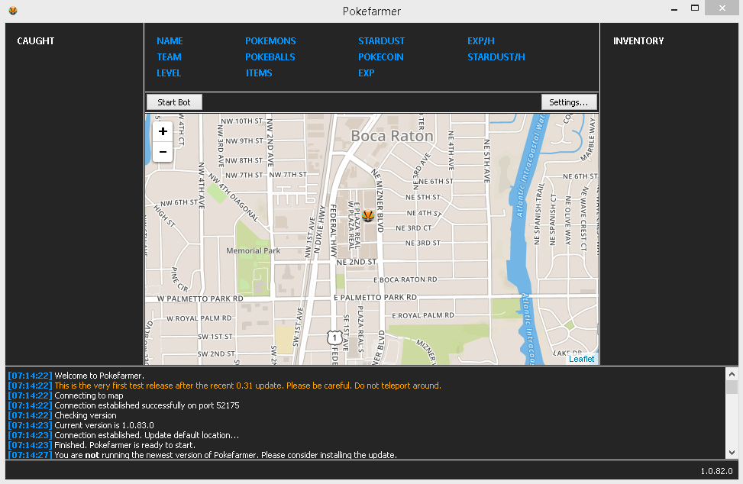This screenshot has width=743, height=484.
Task: Open the Leaflet attribution link
Action: tap(581, 359)
